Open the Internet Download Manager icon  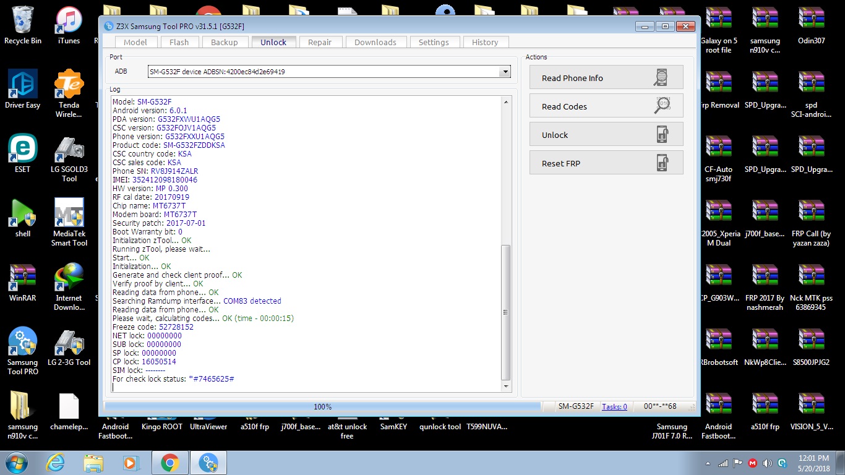coord(69,287)
